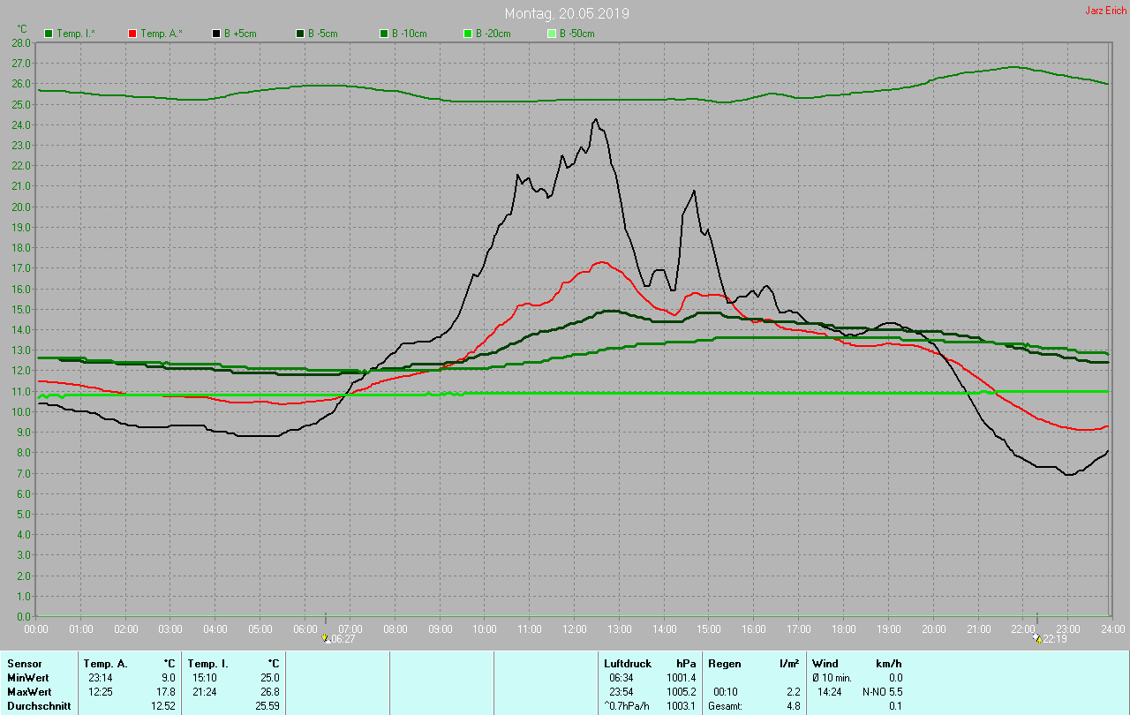Click the 00:00 tick label on the time axis
The width and height of the screenshot is (1130, 715).
[36, 629]
